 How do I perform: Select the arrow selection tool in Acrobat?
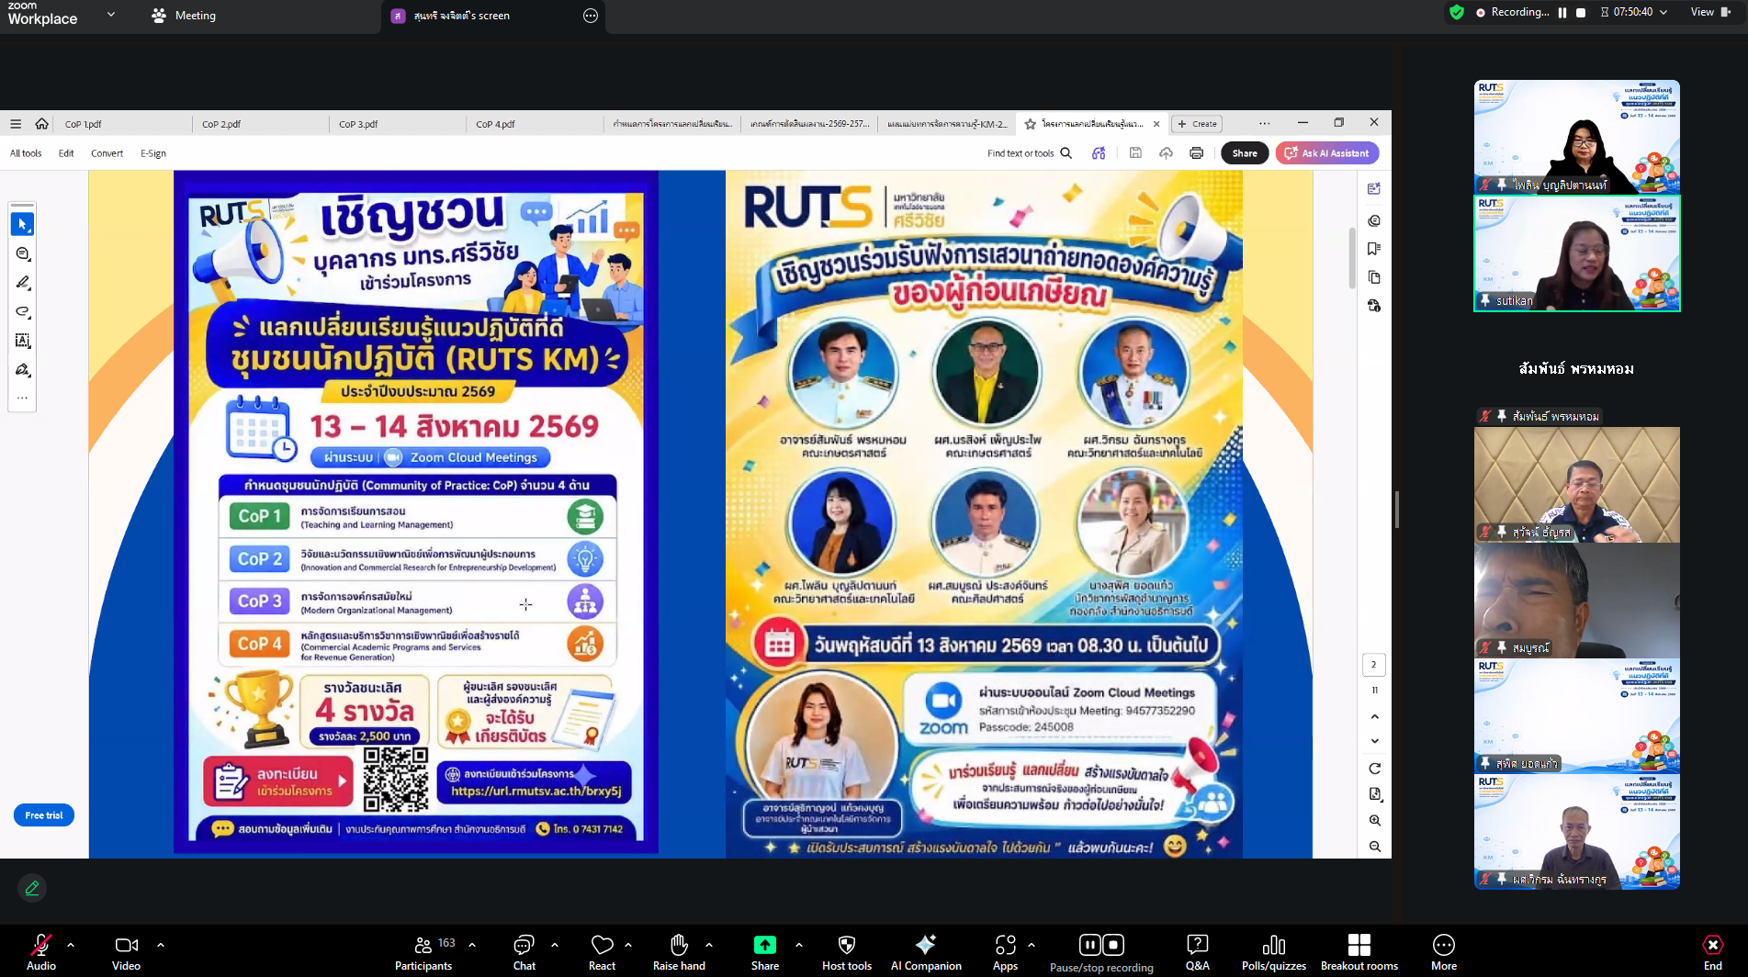(23, 224)
